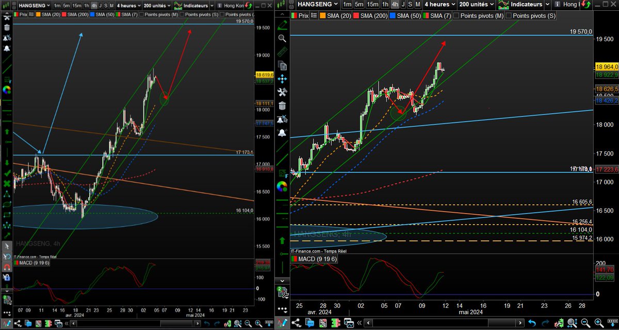Click the bell alert icon in right chart sidebar

(282, 132)
